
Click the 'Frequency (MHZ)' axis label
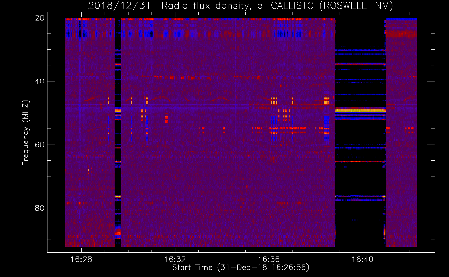(x=26, y=133)
